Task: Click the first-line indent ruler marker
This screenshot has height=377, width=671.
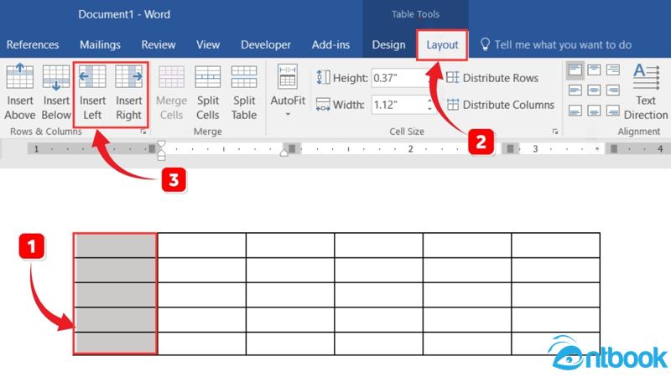Action: coord(161,143)
